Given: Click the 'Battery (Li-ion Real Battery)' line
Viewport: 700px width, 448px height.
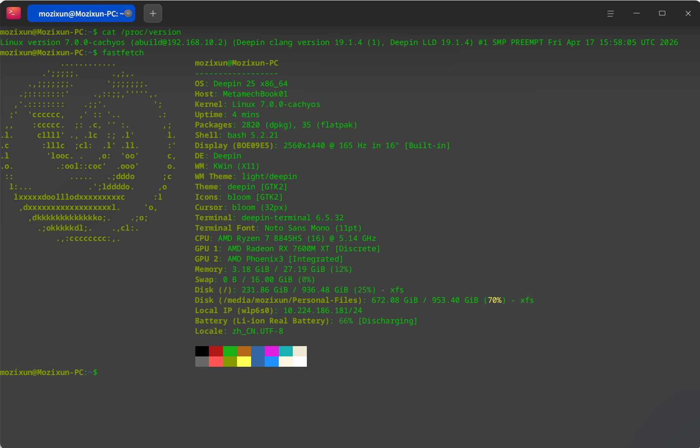Looking at the screenshot, I should [306, 321].
